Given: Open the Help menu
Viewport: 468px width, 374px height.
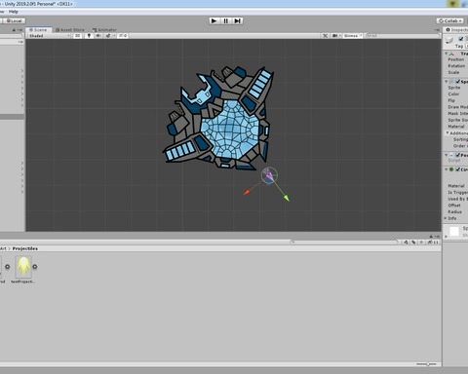Looking at the screenshot, I should click(14, 12).
